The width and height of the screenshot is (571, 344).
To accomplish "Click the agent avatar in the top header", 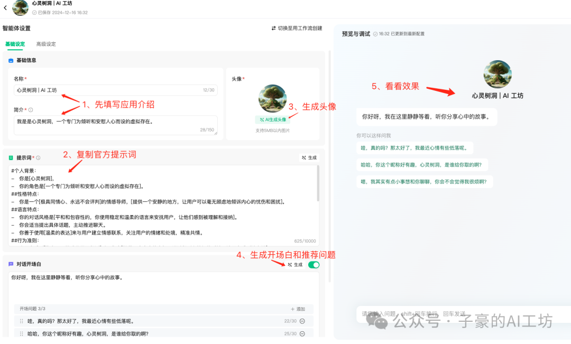I will point(20,8).
